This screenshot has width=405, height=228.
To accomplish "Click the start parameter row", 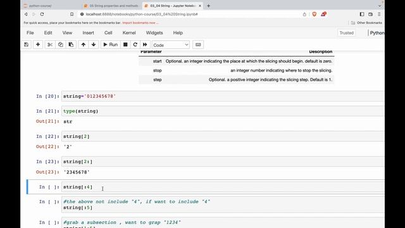I will tap(236, 61).
